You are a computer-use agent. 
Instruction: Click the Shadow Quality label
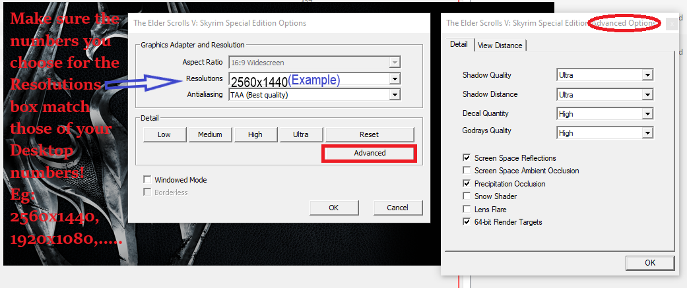tap(487, 75)
